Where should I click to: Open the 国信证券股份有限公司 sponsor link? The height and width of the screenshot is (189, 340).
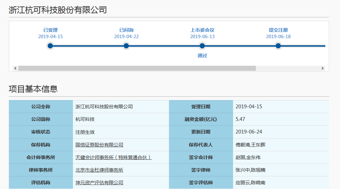click(99, 145)
